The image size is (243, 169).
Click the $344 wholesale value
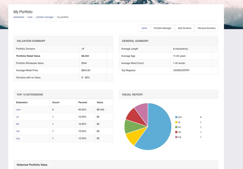(x=84, y=63)
